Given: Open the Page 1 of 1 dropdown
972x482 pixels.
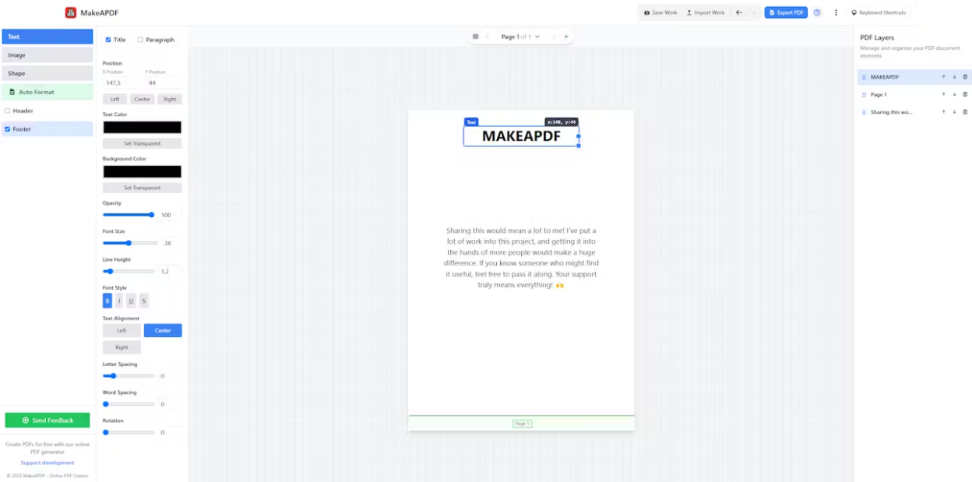Looking at the screenshot, I should (x=520, y=37).
